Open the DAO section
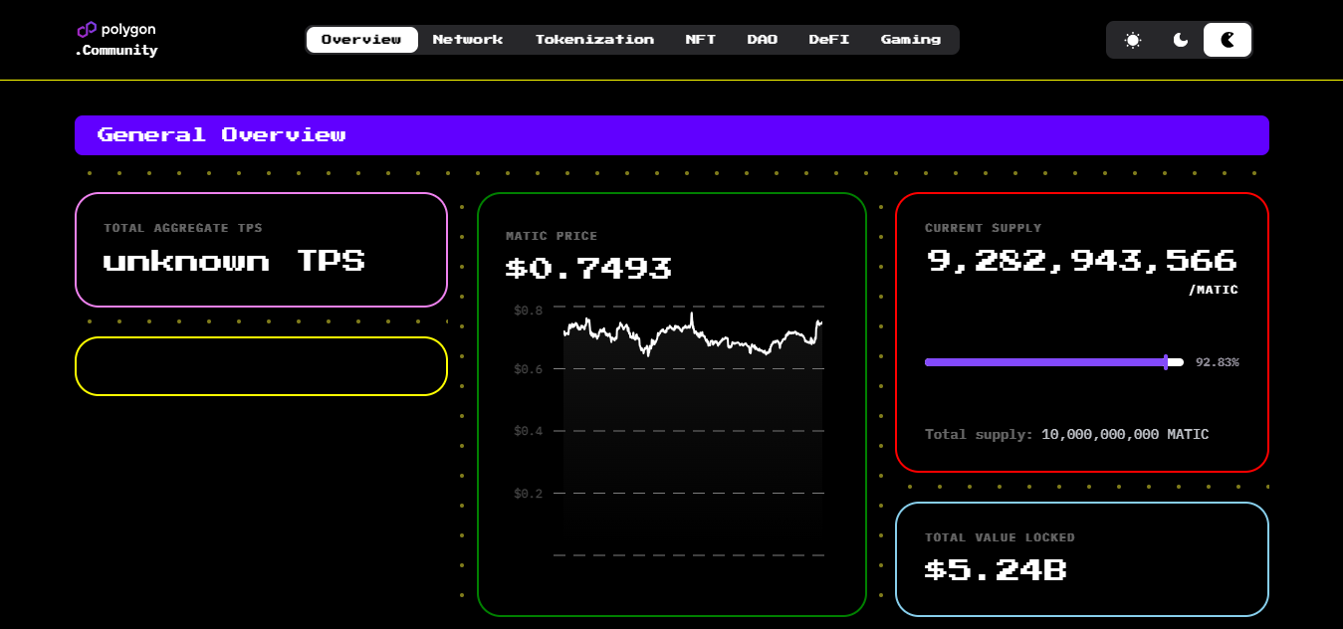The width and height of the screenshot is (1343, 629). [x=763, y=39]
